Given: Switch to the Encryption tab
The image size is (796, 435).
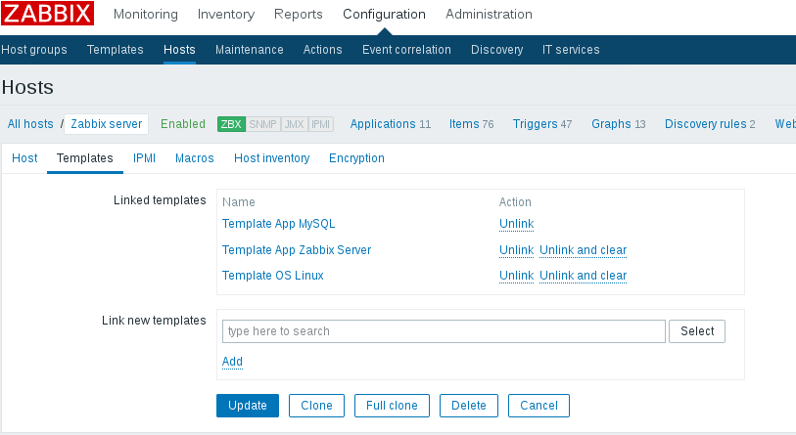Looking at the screenshot, I should (x=356, y=158).
